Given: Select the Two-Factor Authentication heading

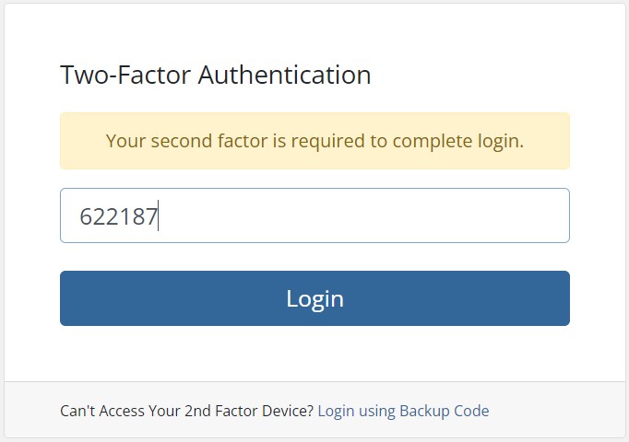Looking at the screenshot, I should (x=216, y=75).
